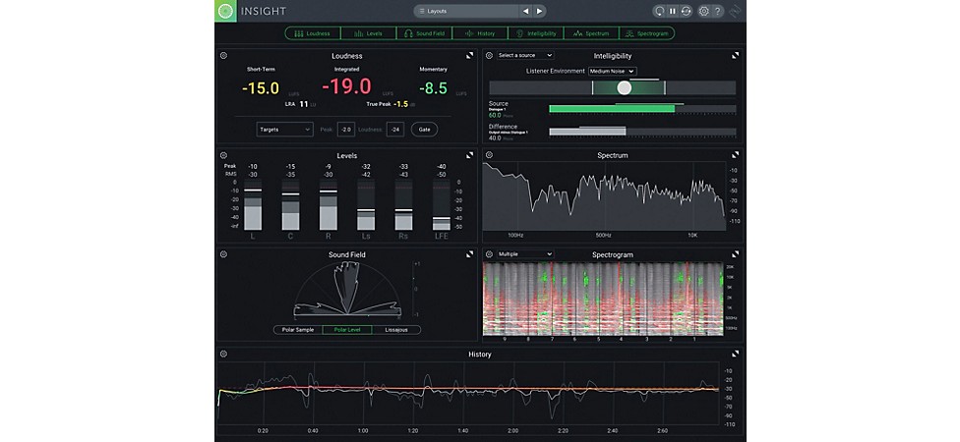960x442 pixels.
Task: Click the Loudness target field showing -24
Action: (394, 130)
